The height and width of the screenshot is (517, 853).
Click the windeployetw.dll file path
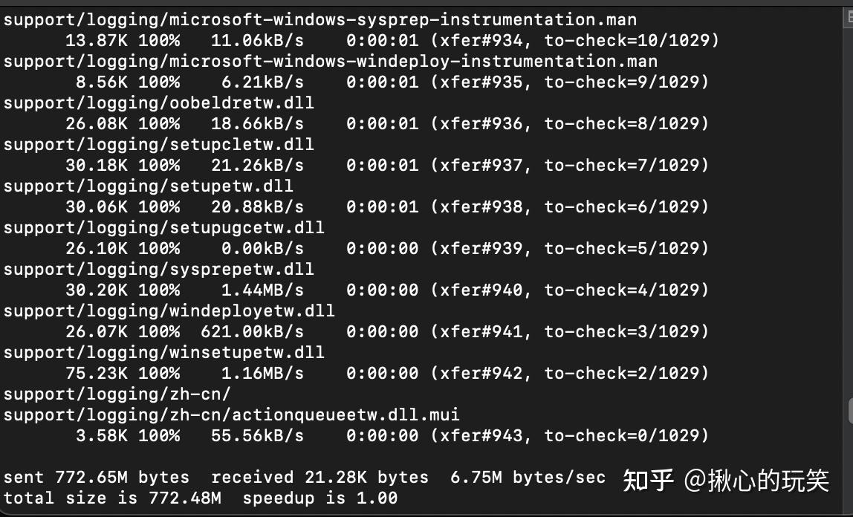pos(169,311)
